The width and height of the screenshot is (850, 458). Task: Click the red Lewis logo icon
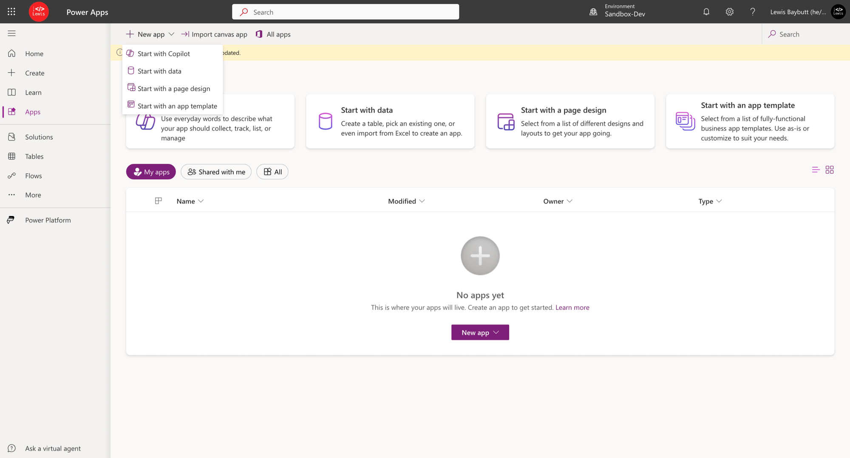click(39, 11)
